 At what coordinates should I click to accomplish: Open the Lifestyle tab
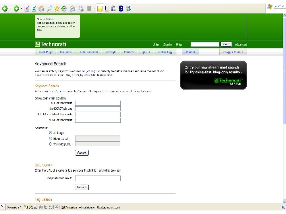(111, 52)
